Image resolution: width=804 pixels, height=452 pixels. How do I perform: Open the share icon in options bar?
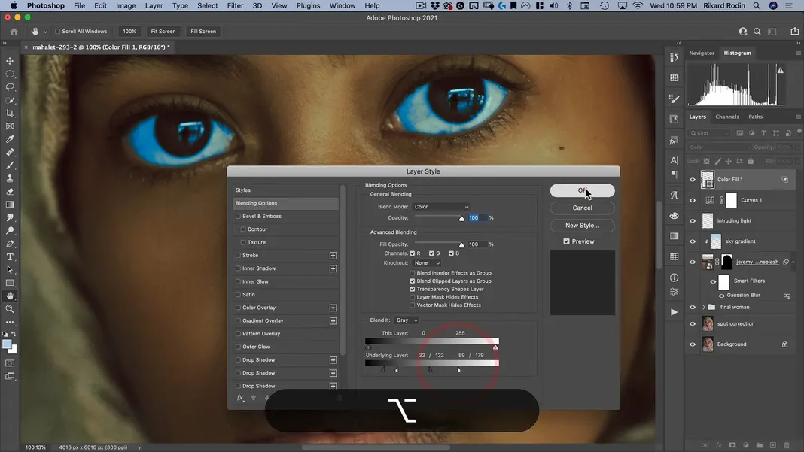point(795,32)
